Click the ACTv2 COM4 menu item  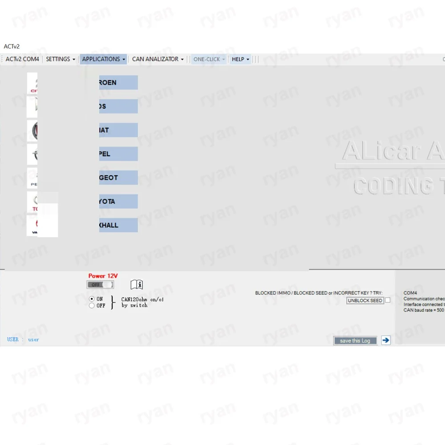click(x=22, y=59)
